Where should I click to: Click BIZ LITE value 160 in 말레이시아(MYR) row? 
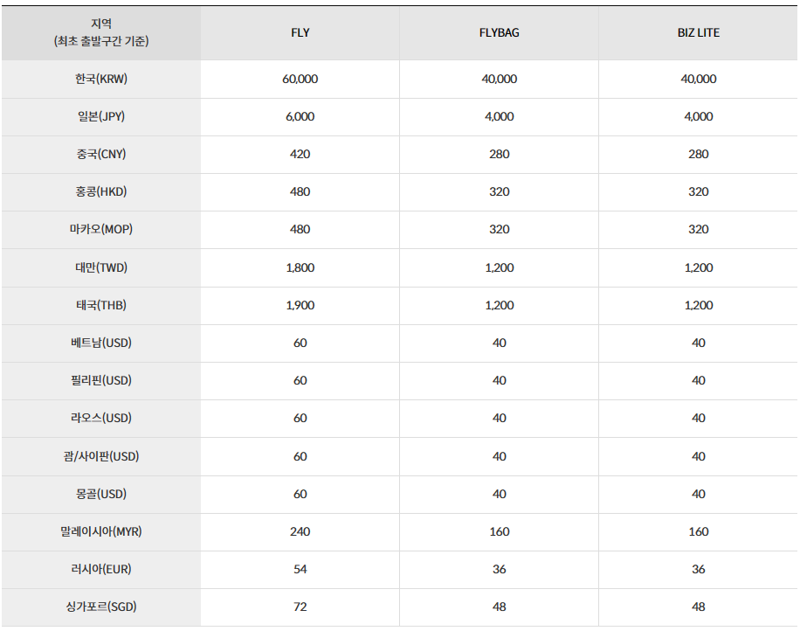tap(699, 531)
